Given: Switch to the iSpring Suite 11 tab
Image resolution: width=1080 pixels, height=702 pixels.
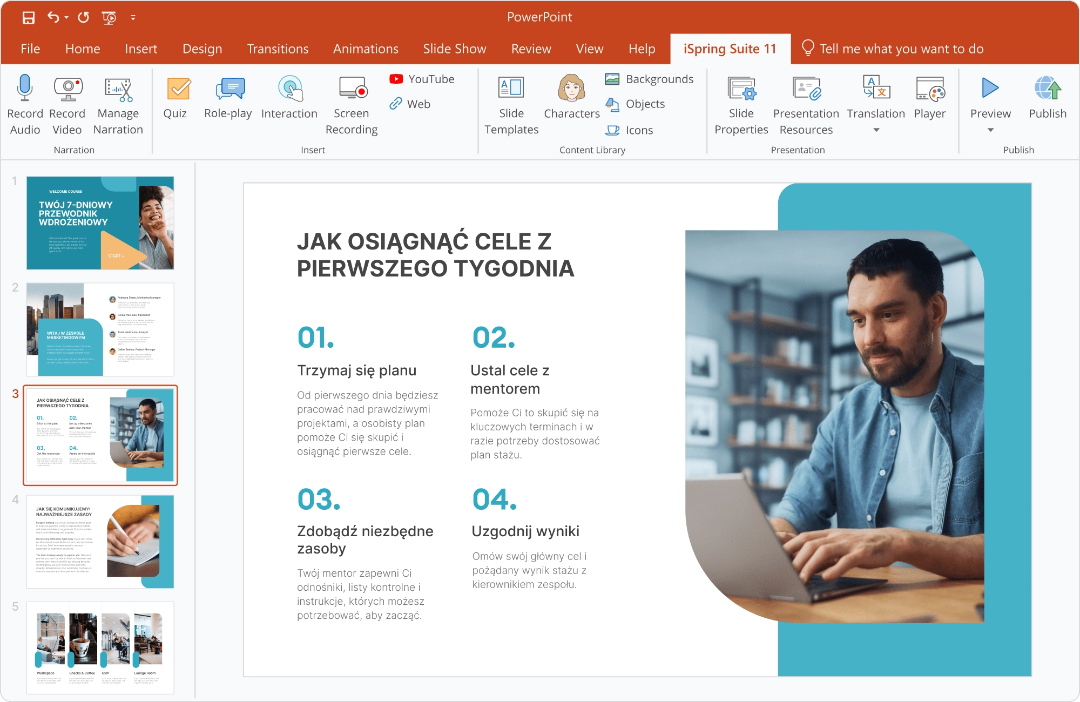Looking at the screenshot, I should point(730,49).
